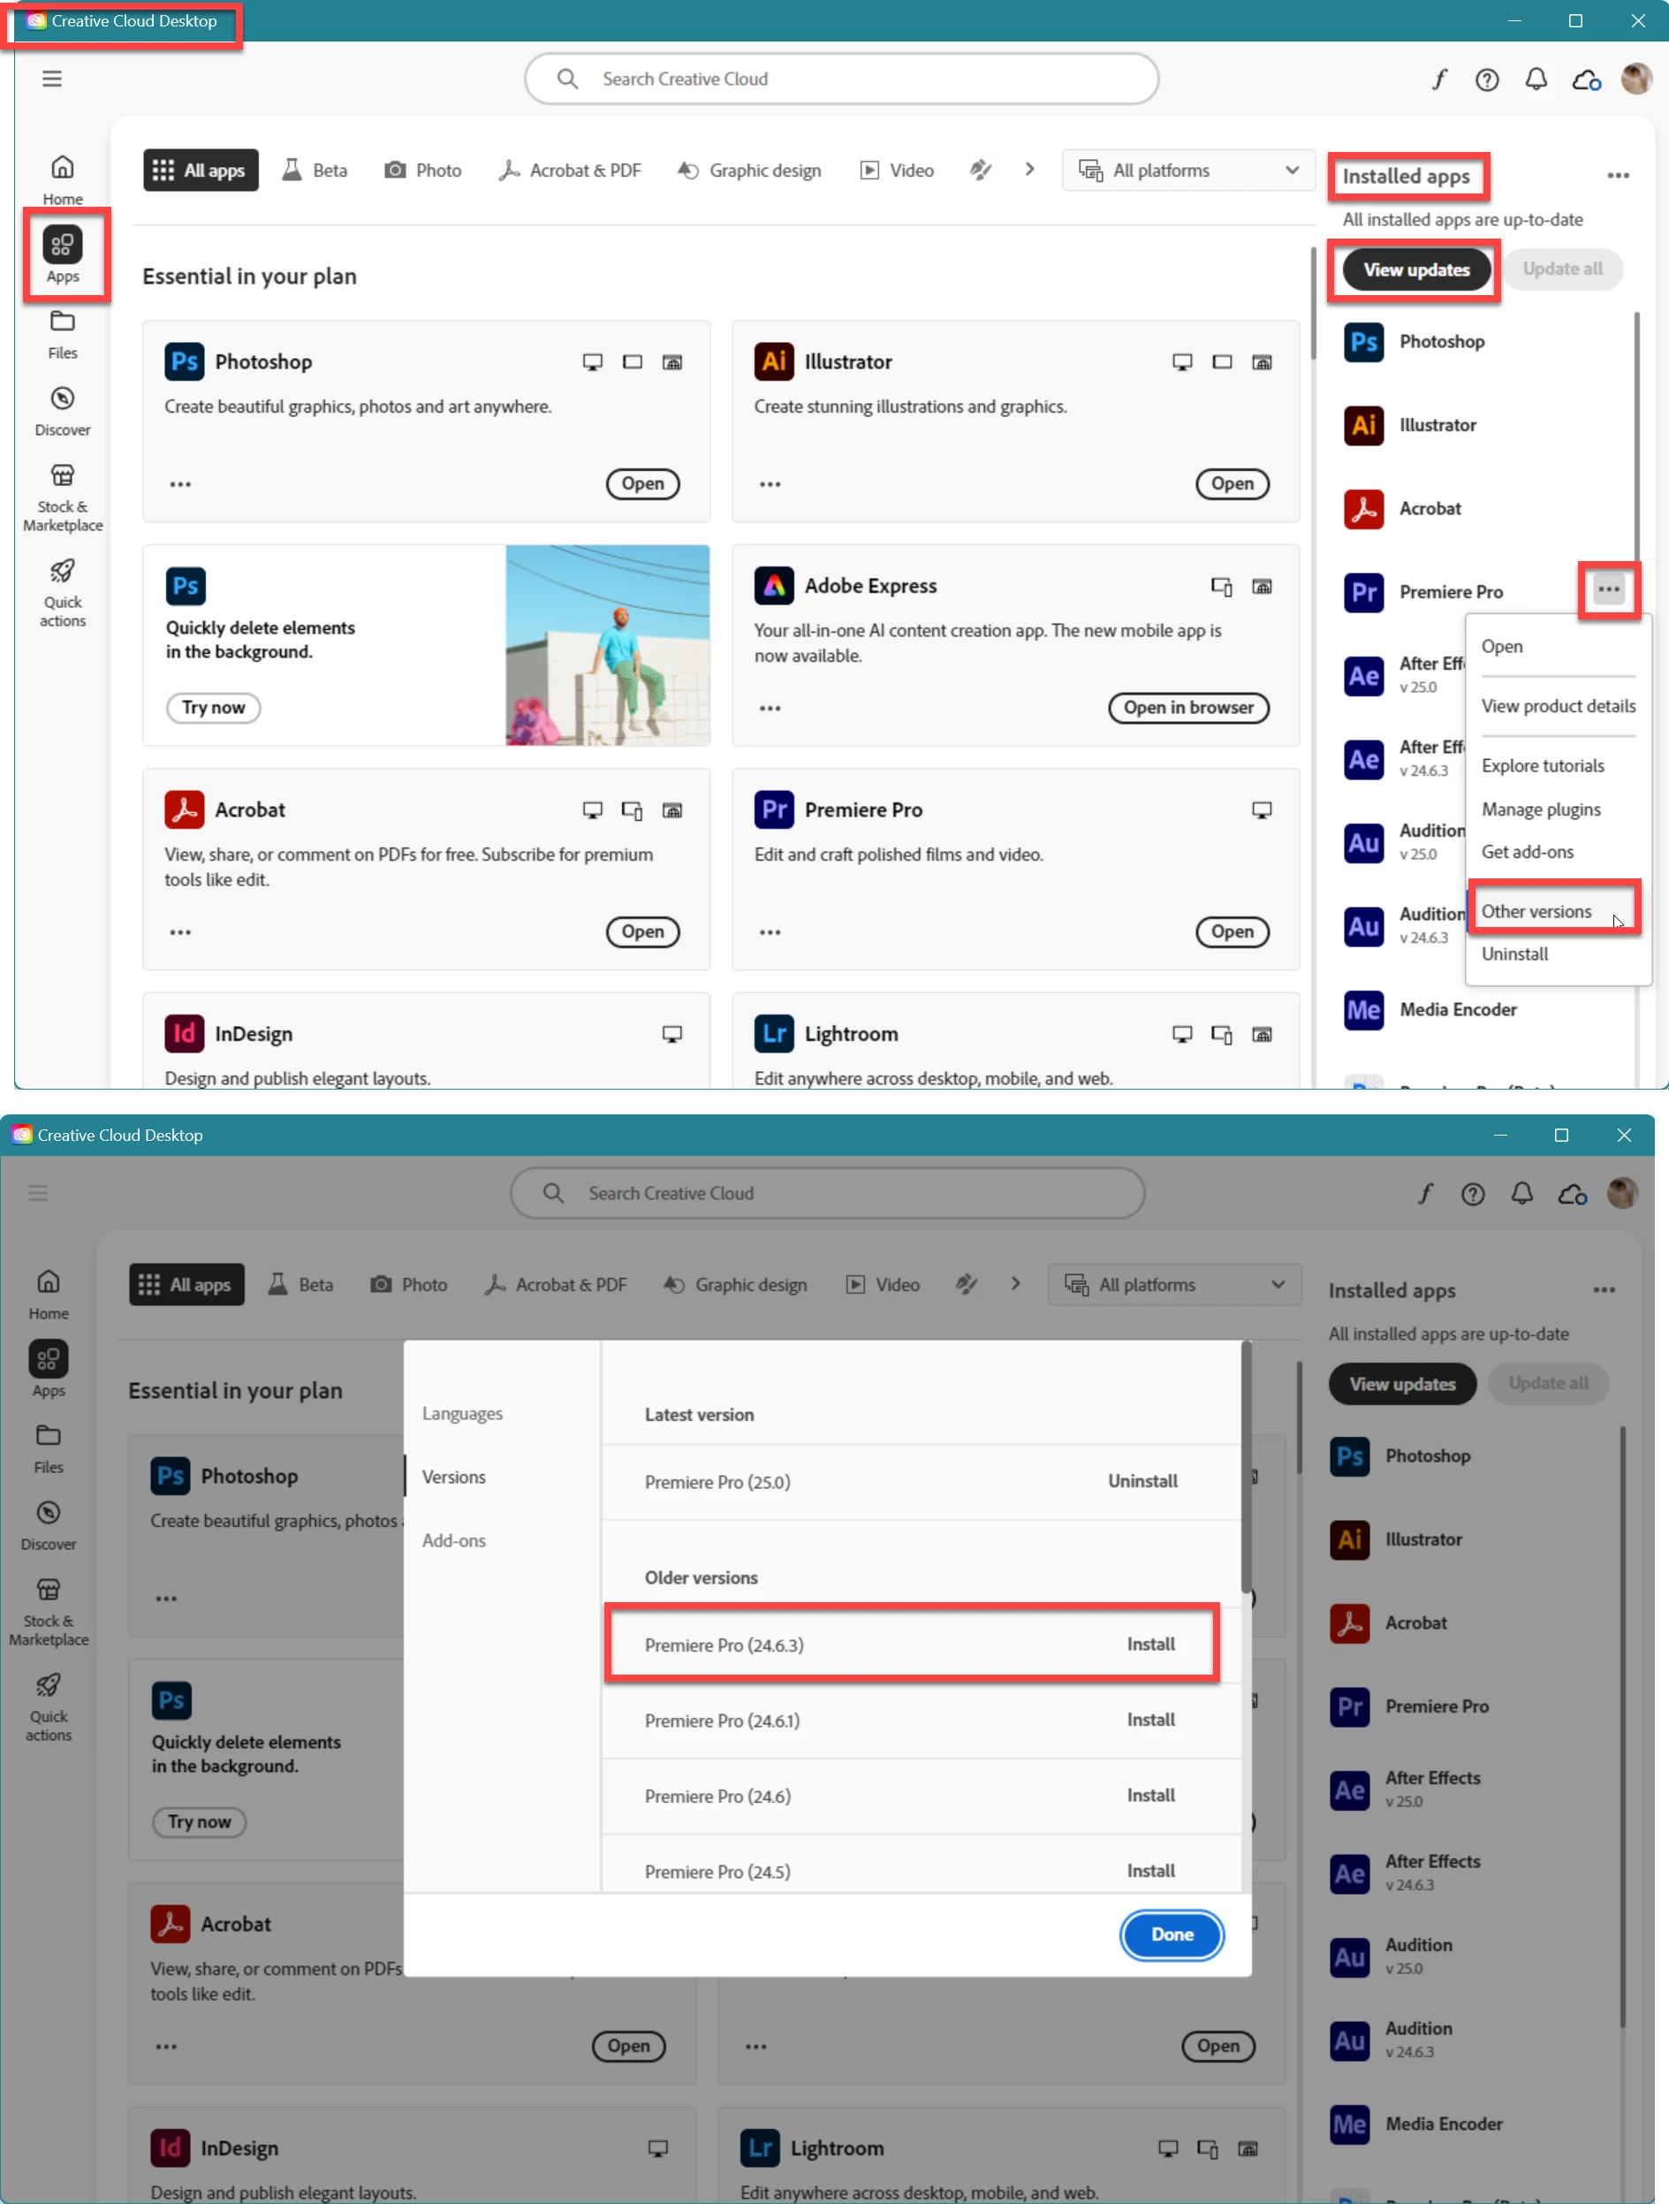The image size is (1669, 2204).
Task: Open help icon in top window header
Action: point(1487,80)
